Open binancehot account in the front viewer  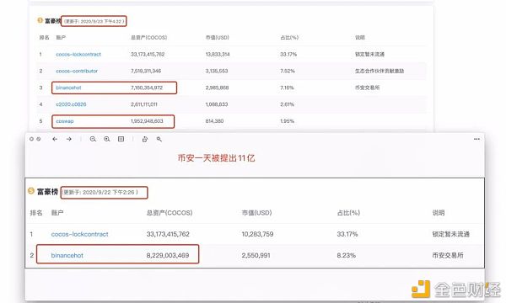point(67,255)
